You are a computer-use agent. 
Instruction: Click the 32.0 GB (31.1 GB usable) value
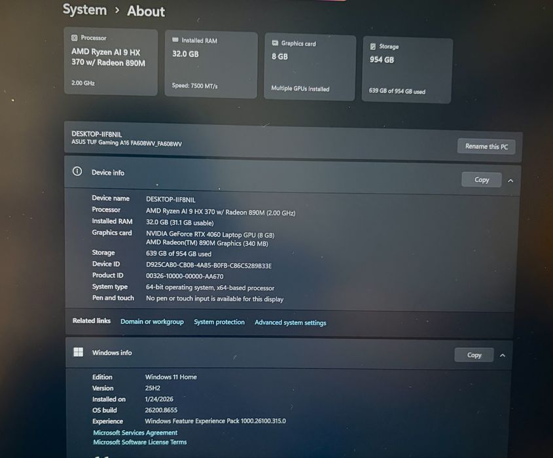tap(180, 223)
